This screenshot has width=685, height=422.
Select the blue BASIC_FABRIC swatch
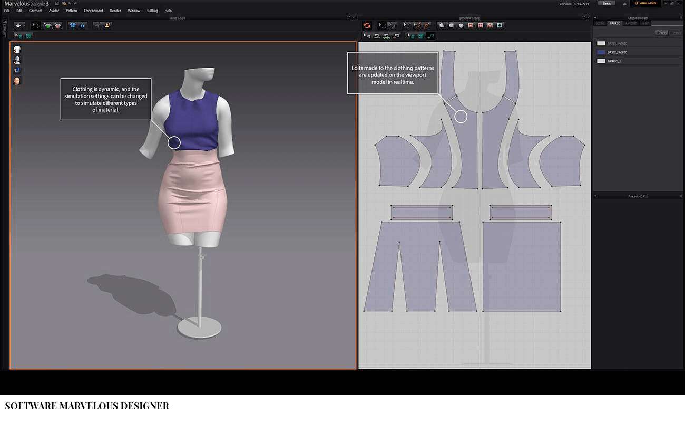point(601,52)
